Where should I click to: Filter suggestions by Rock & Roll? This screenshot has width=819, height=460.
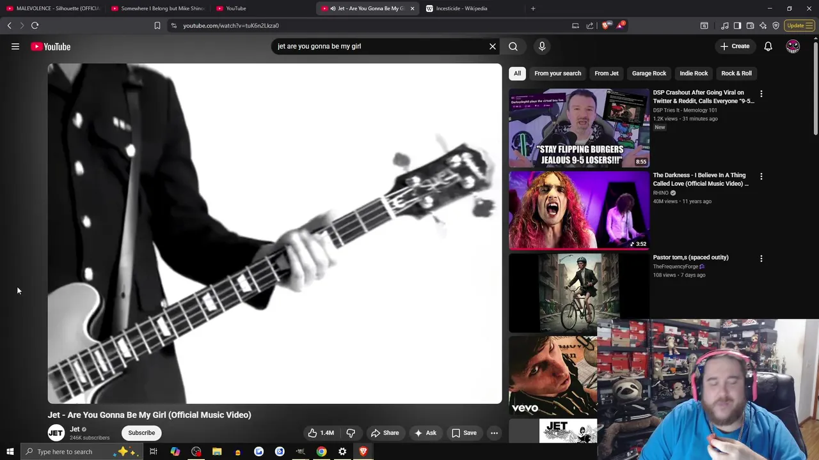pos(736,73)
